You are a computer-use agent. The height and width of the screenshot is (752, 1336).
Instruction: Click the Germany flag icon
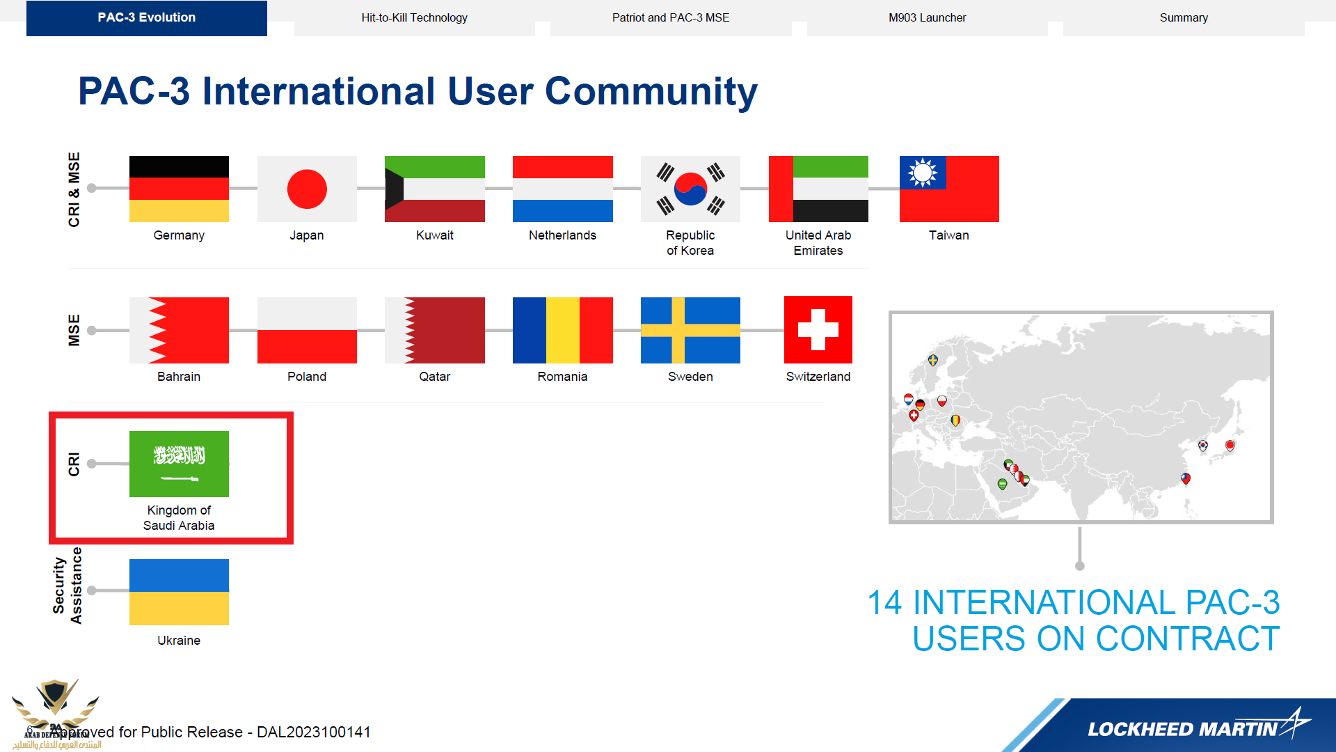tap(179, 189)
